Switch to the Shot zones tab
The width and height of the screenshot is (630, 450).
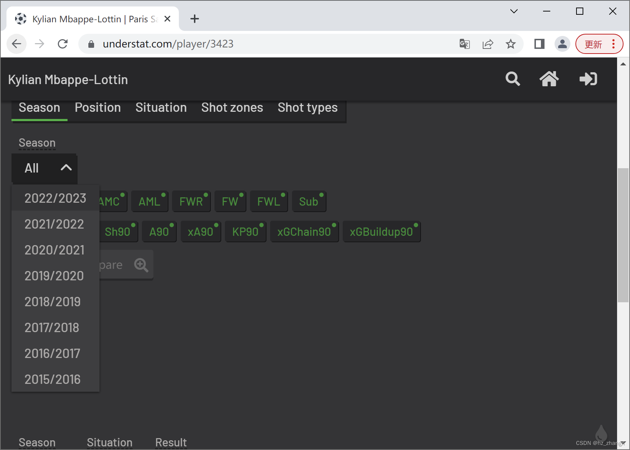232,107
